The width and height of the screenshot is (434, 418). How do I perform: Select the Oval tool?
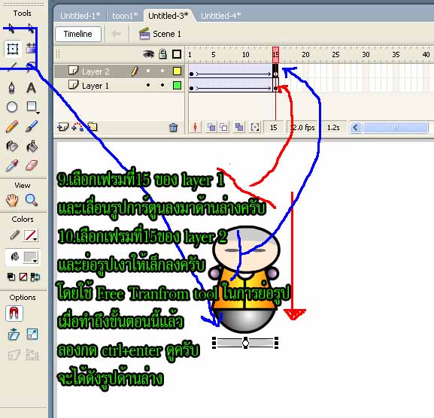click(x=12, y=107)
